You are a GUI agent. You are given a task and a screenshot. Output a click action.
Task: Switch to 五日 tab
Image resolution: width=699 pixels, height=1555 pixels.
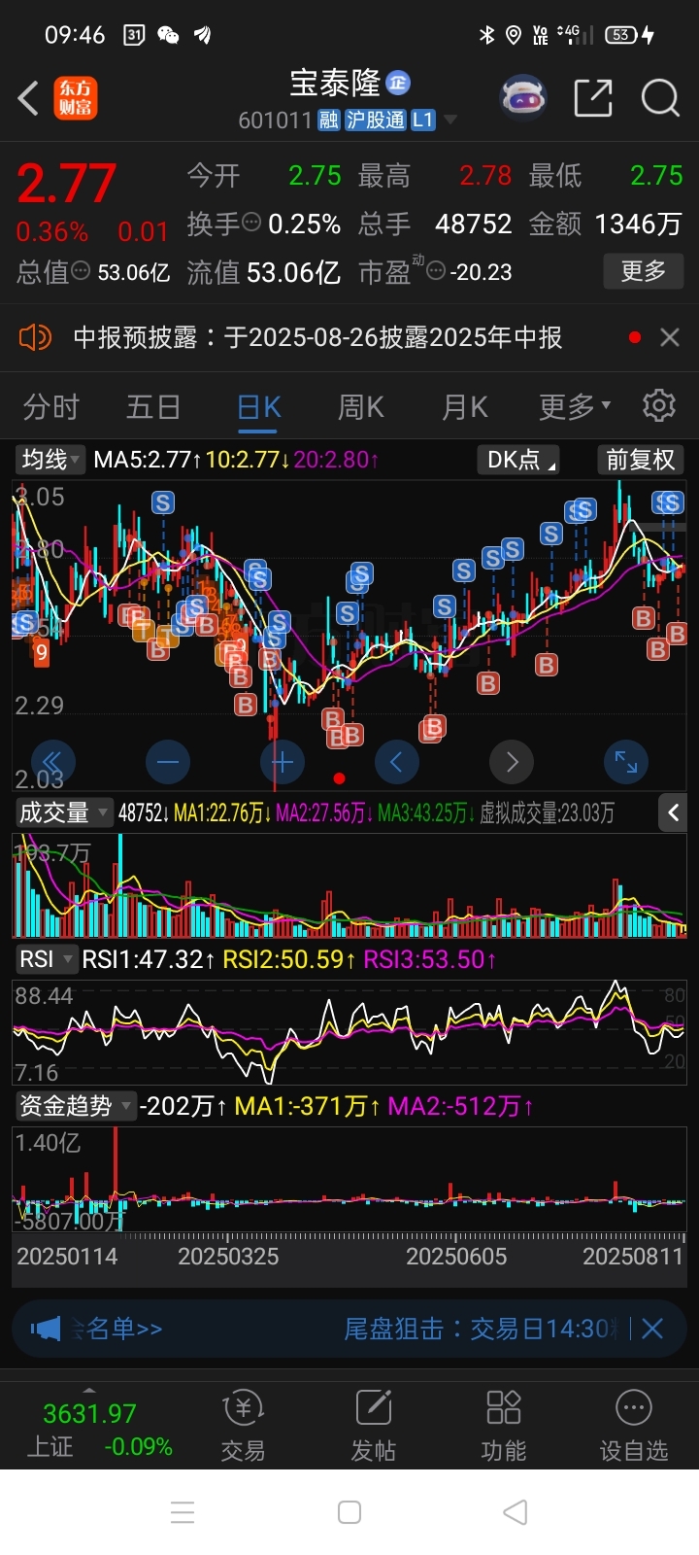[153, 406]
